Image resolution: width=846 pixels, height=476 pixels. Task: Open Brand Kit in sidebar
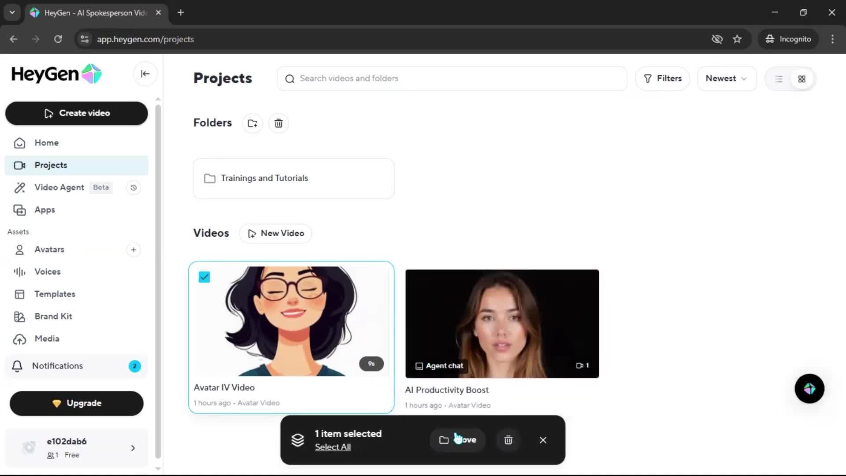(x=53, y=316)
